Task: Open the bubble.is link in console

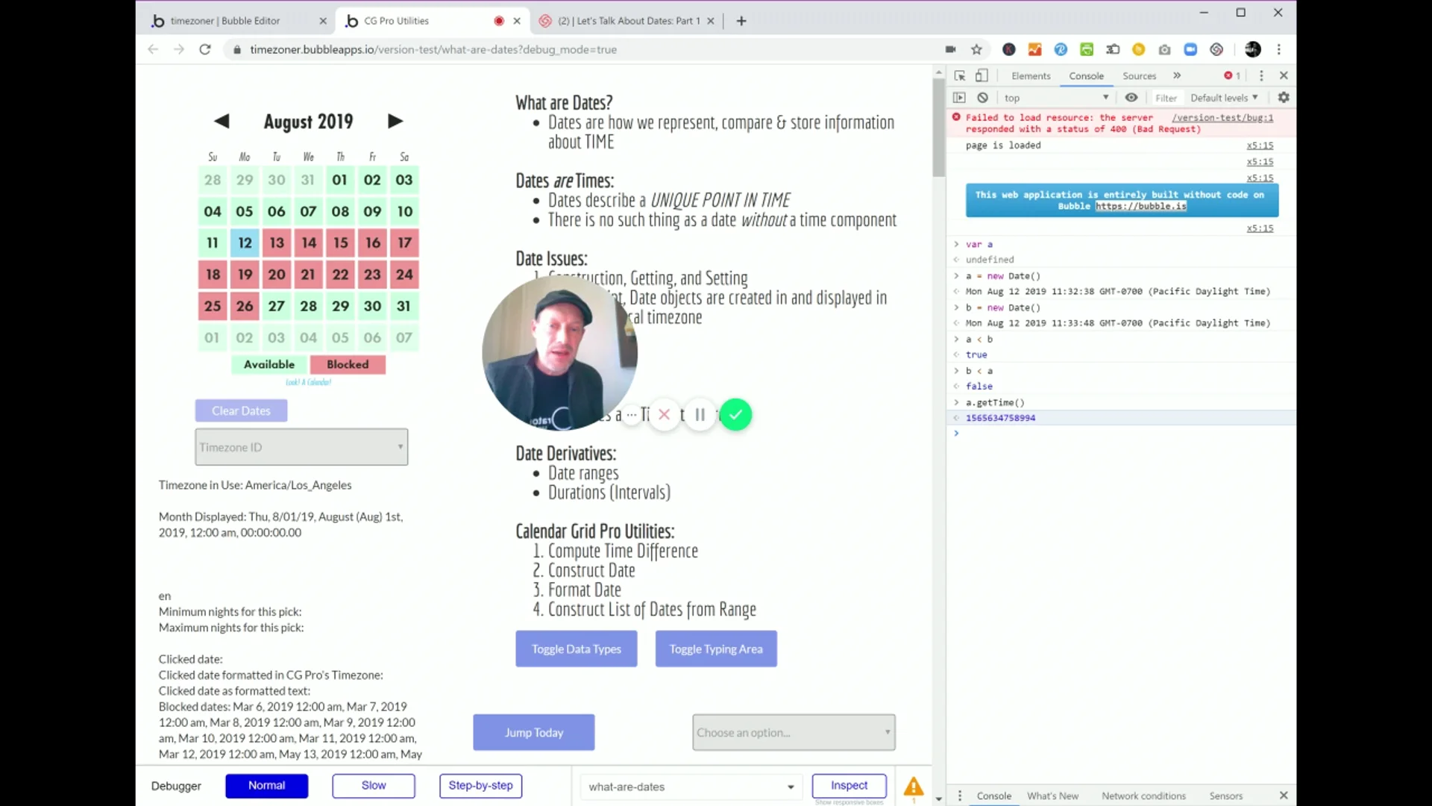Action: point(1140,206)
